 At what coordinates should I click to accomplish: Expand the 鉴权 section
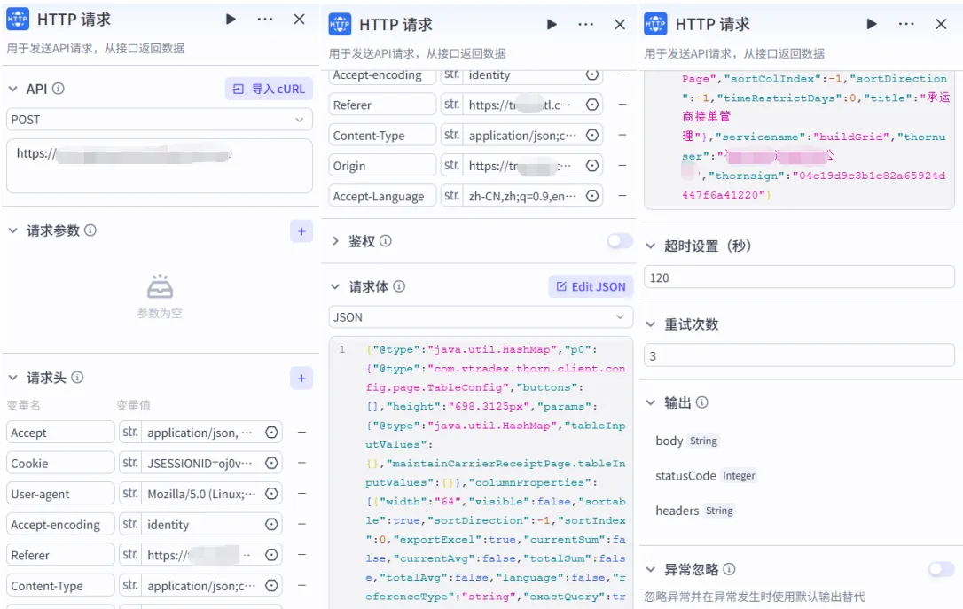335,240
